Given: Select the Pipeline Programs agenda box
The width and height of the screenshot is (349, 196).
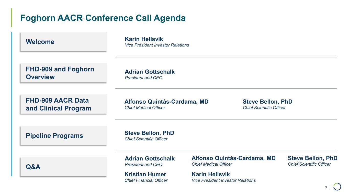Looking at the screenshot, I should (x=63, y=136).
